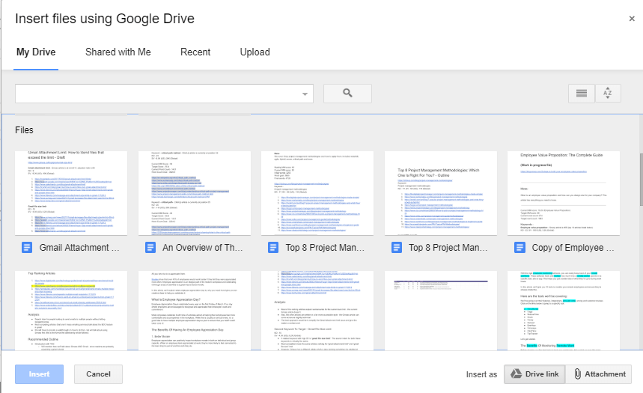Open the Upload tab
Image resolution: width=643 pixels, height=393 pixels.
click(x=255, y=52)
